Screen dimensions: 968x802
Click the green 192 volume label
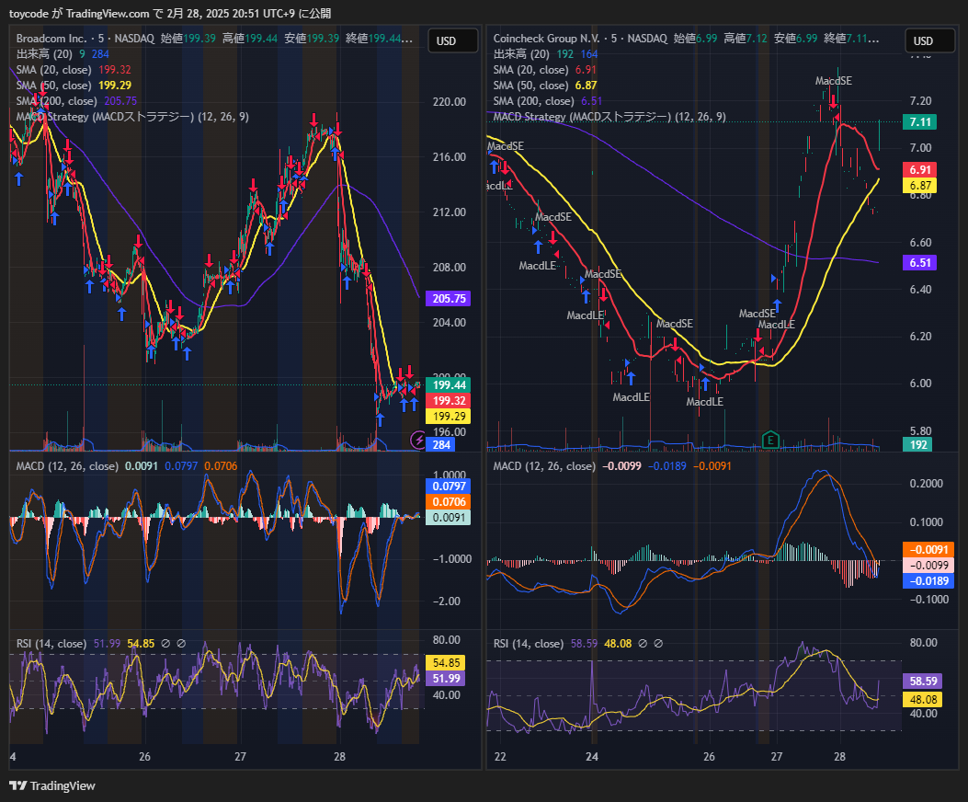point(918,444)
